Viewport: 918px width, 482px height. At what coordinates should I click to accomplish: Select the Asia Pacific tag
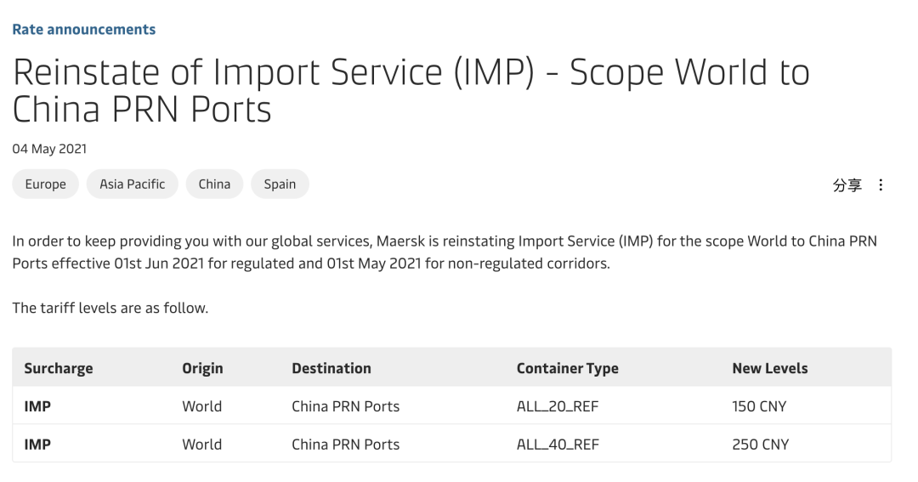(x=132, y=184)
